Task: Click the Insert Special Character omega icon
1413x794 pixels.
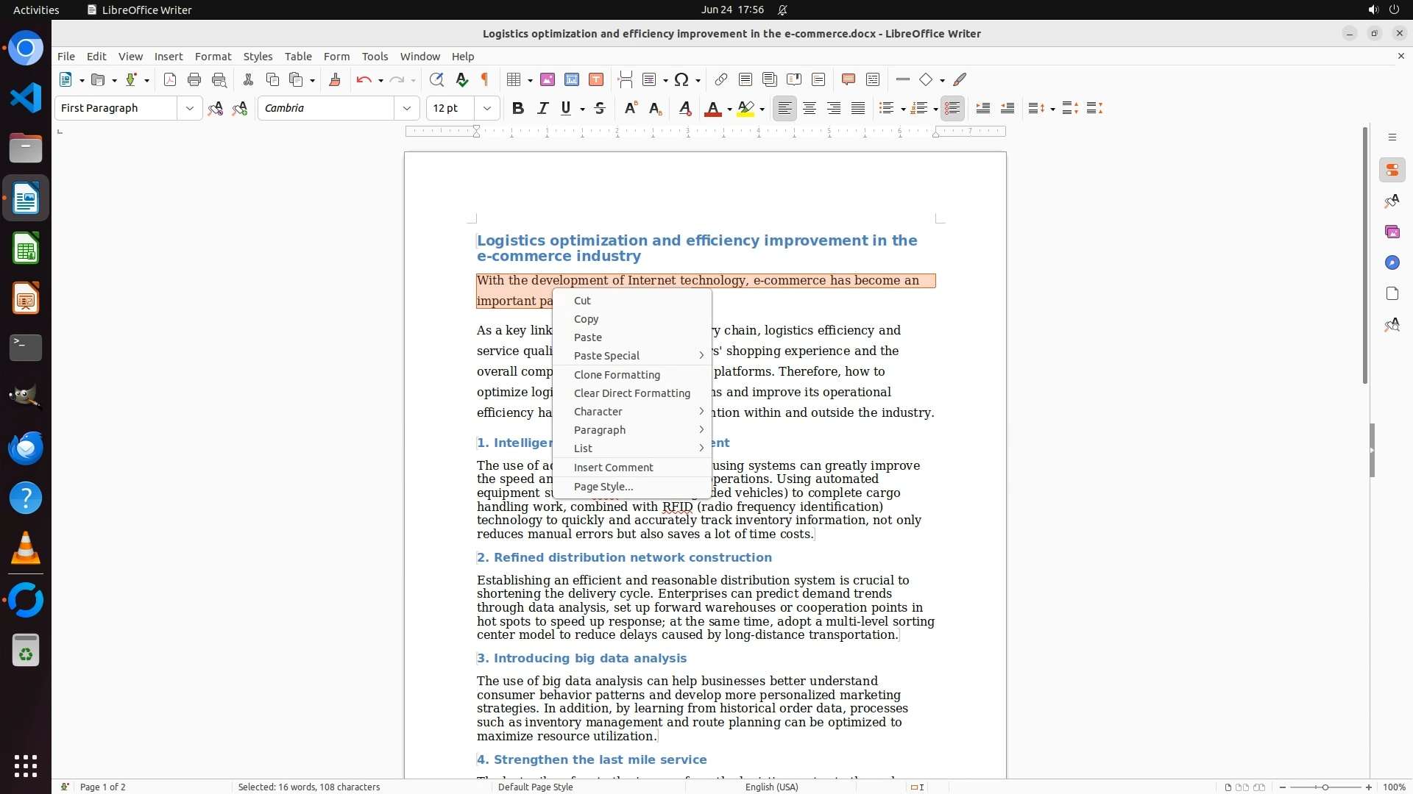Action: click(682, 80)
